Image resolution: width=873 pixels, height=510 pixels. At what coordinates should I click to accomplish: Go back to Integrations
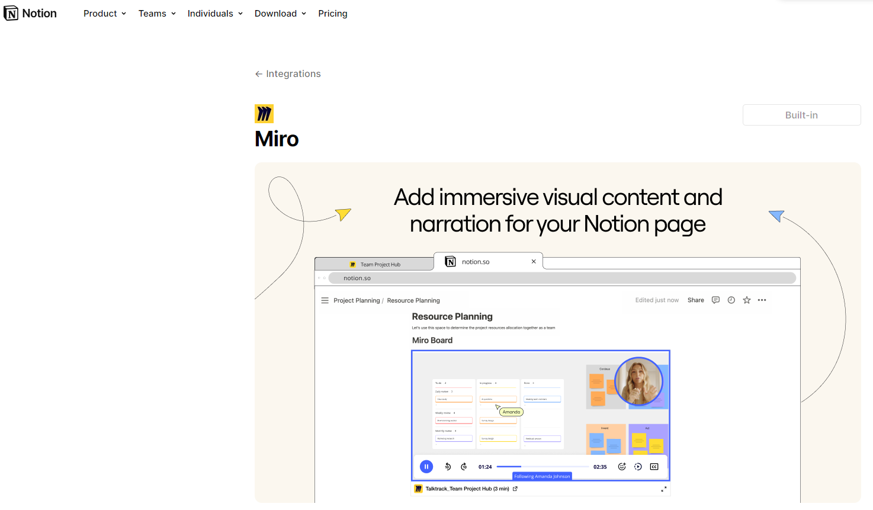click(x=288, y=73)
